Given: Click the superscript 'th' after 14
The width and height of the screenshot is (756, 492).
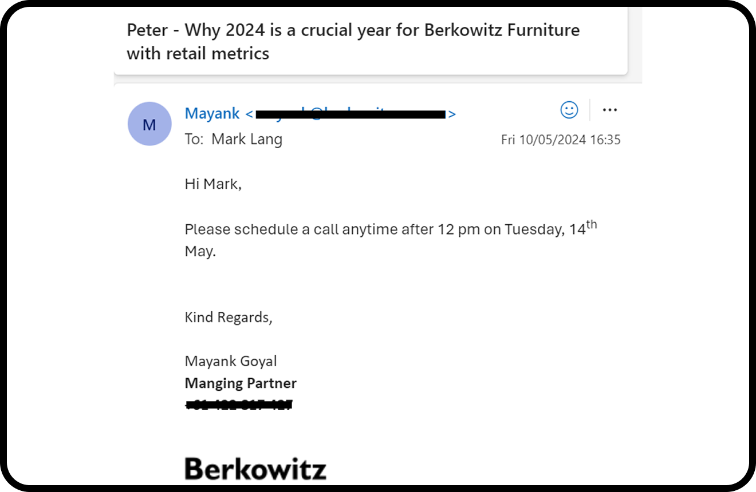Looking at the screenshot, I should click(x=592, y=225).
